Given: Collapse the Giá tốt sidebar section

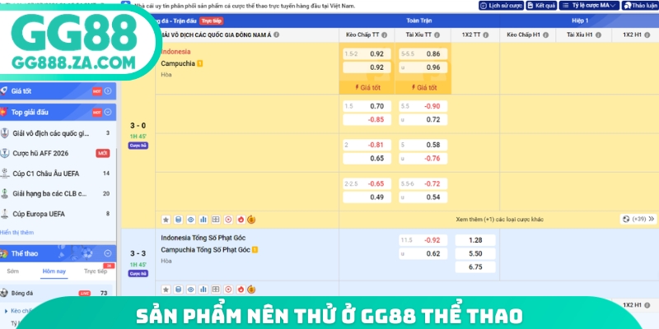Looking at the screenshot, I should click(108, 91).
